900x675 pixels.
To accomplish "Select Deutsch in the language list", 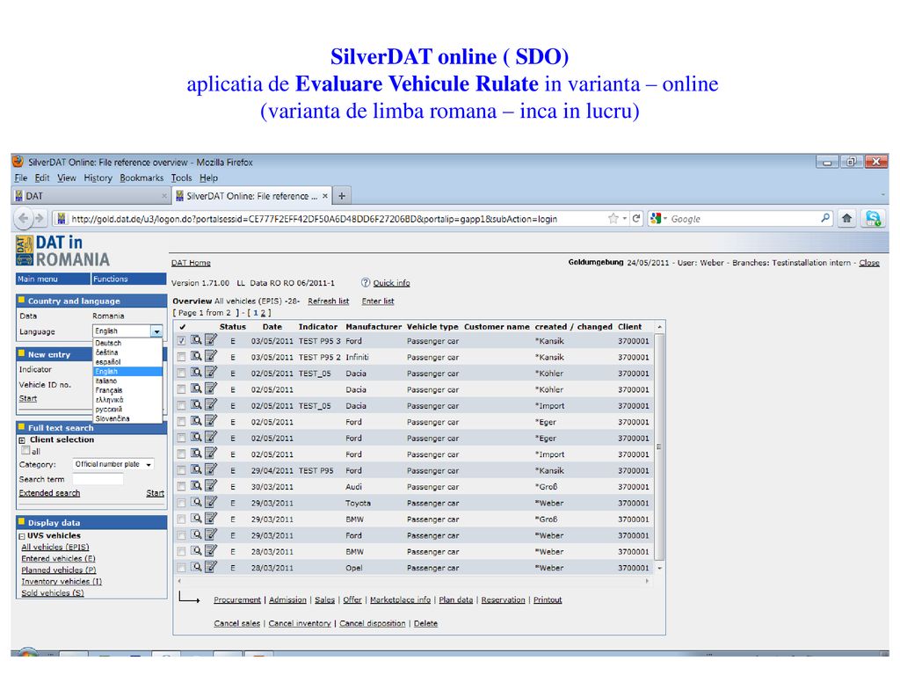I will coord(108,343).
